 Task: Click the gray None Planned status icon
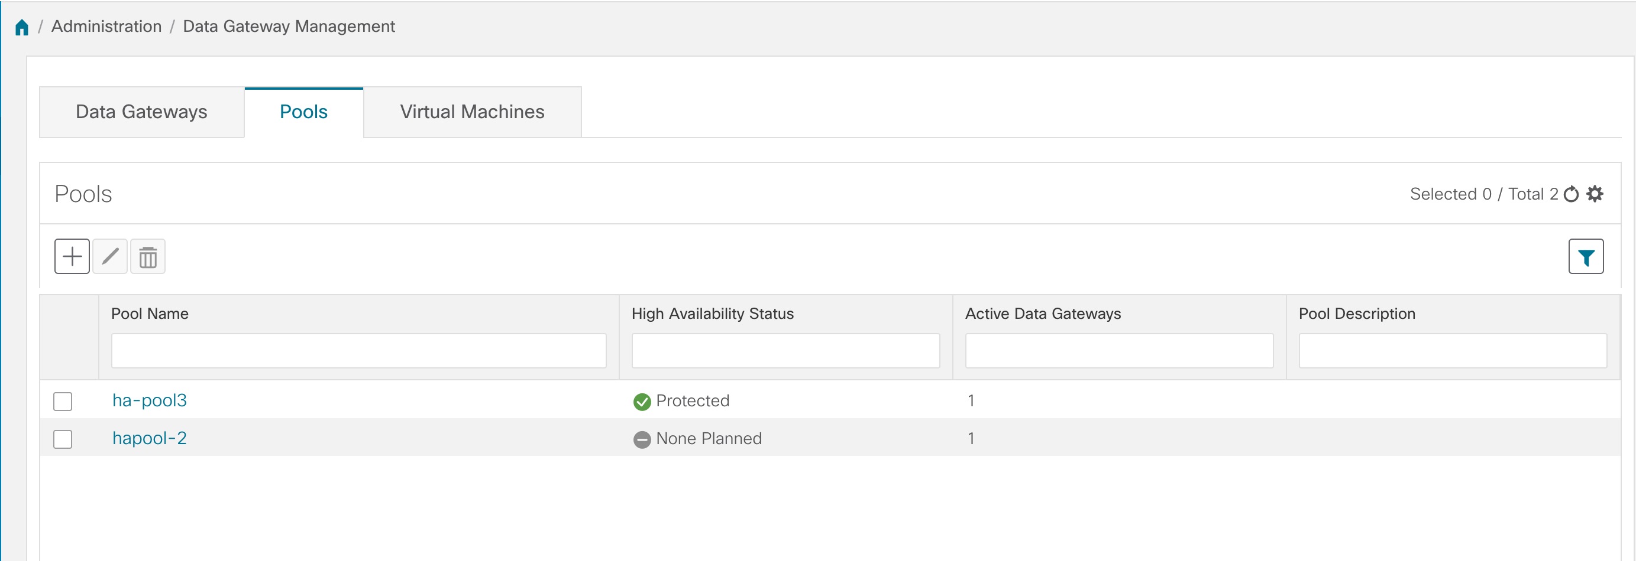[642, 439]
